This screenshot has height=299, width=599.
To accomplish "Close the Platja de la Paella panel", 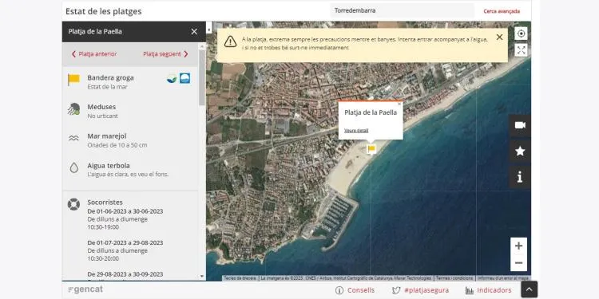I will pyautogui.click(x=194, y=32).
